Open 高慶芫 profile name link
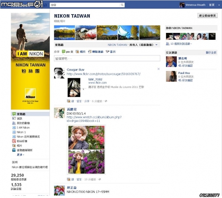This screenshot has width=222, height=198. pyautogui.click(x=72, y=109)
